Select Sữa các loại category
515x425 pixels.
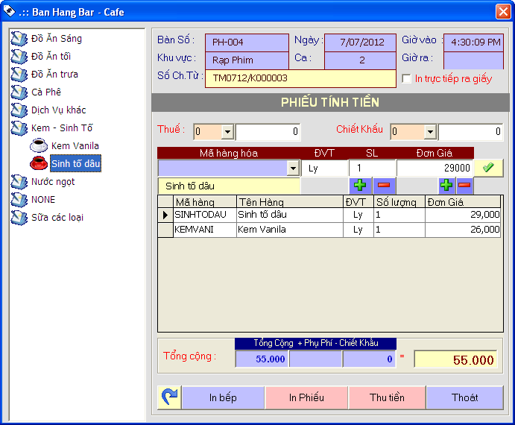tap(57, 217)
